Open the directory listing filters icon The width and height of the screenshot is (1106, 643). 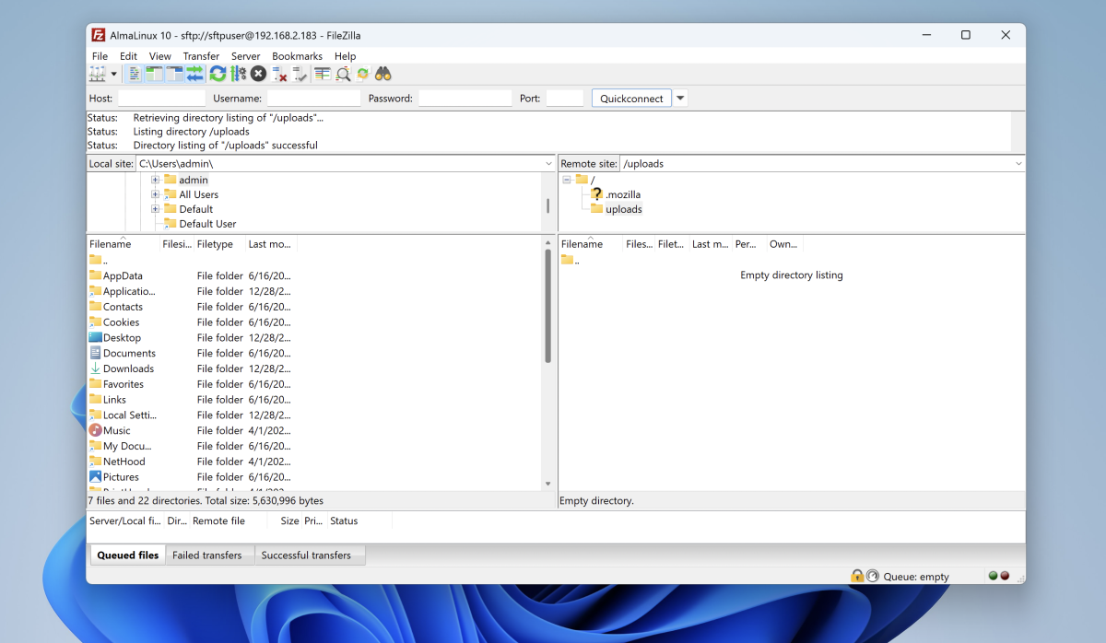point(322,74)
